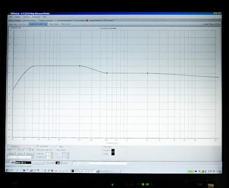This screenshot has width=229, height=188.
Task: Switch to the Signal Generator tab
Action: pos(95,20)
